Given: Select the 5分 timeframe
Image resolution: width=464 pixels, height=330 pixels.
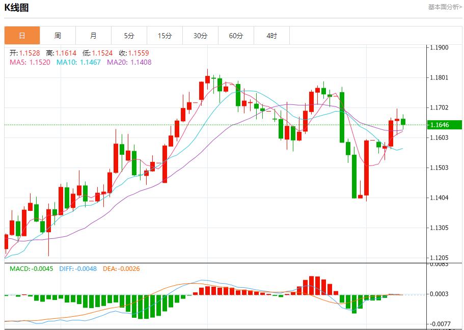Looking at the screenshot, I should click(129, 35).
